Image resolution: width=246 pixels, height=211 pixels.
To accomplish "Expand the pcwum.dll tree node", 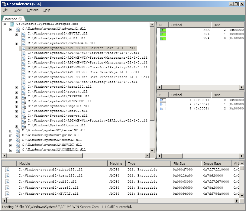I will (17, 126).
